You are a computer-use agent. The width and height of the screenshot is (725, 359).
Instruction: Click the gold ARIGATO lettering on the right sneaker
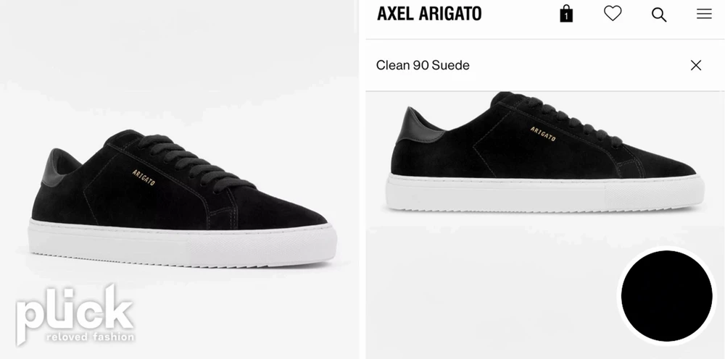(x=543, y=134)
